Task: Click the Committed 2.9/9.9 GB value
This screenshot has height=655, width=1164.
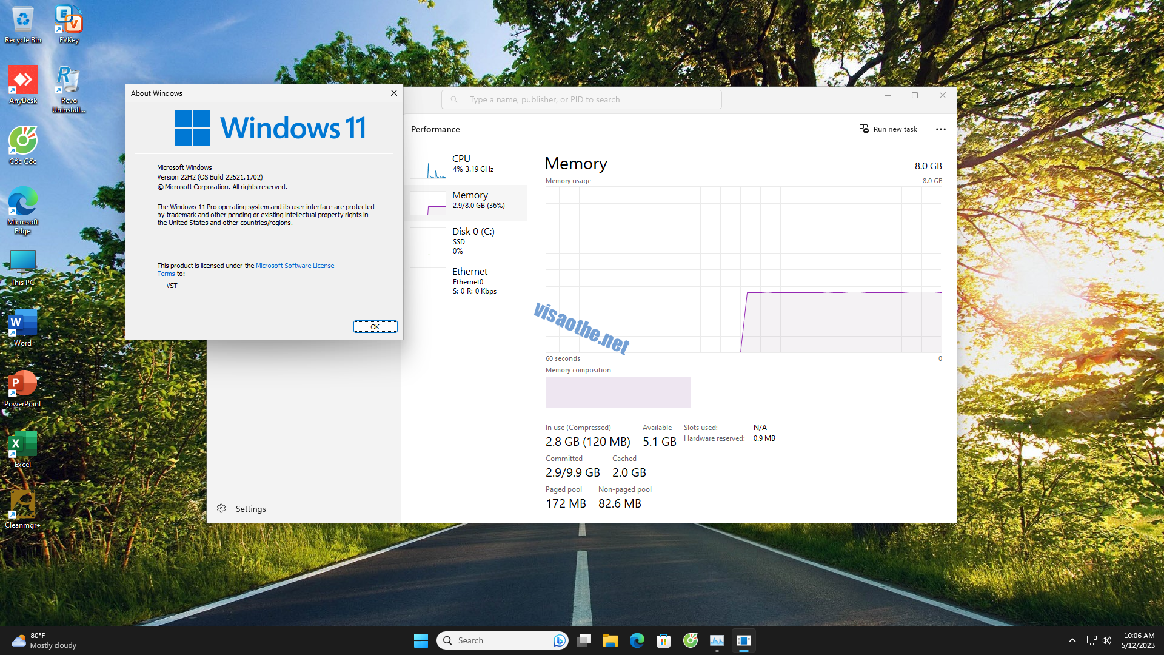Action: (x=573, y=473)
